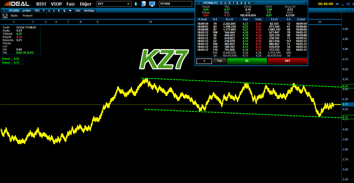The height and width of the screenshot is (183, 354).
Task: Click the PETKM symbol search field
Action: [175, 4]
